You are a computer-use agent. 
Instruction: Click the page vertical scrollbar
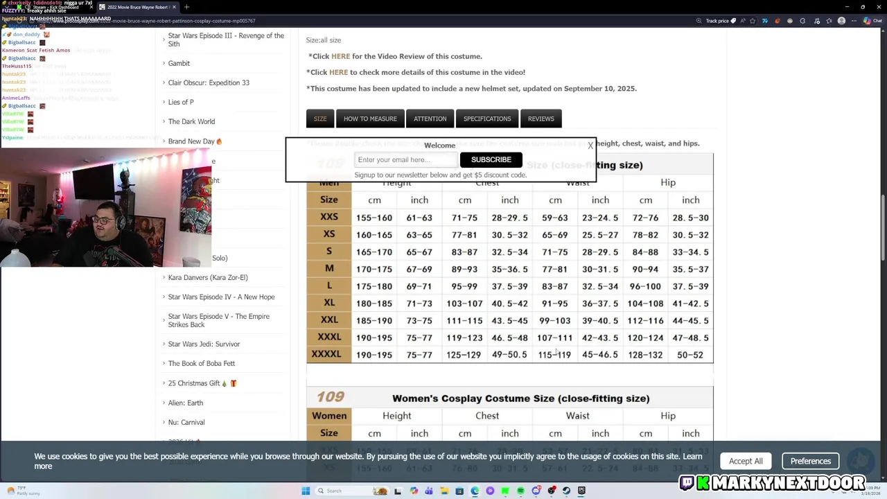pos(883,229)
